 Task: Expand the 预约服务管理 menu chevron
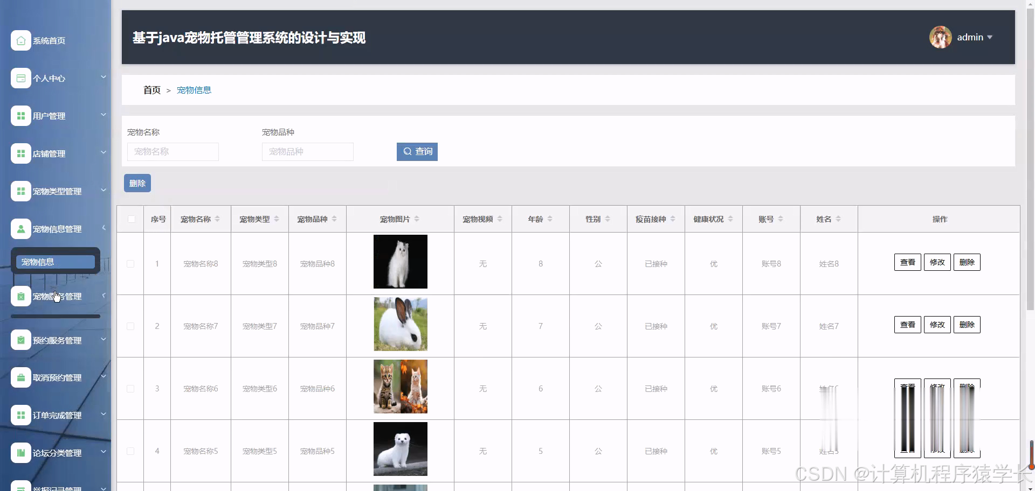[x=103, y=339]
